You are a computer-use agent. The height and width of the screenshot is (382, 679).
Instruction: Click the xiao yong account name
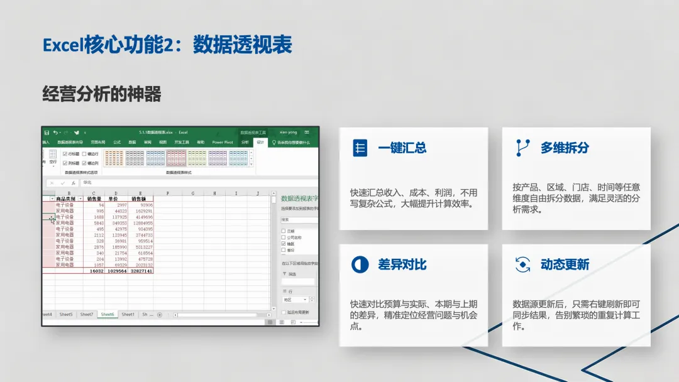289,133
